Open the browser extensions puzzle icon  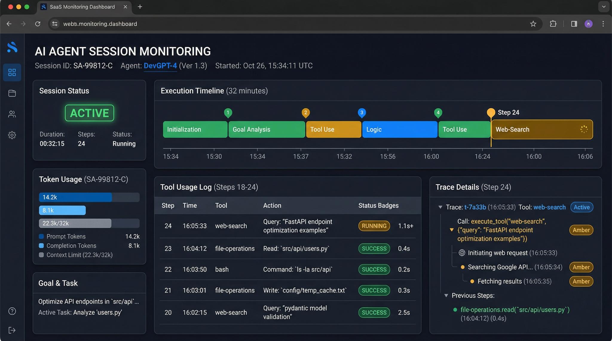[x=553, y=24]
